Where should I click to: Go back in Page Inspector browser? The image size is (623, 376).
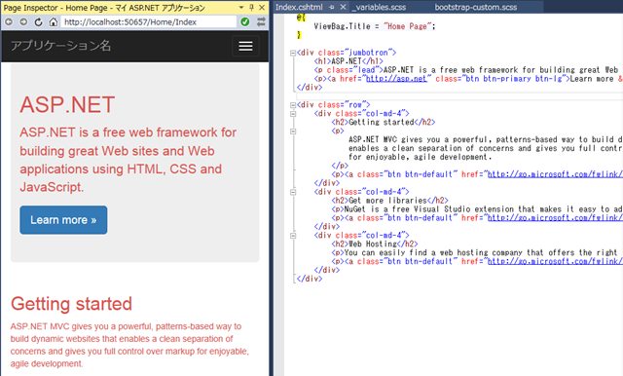click(9, 21)
